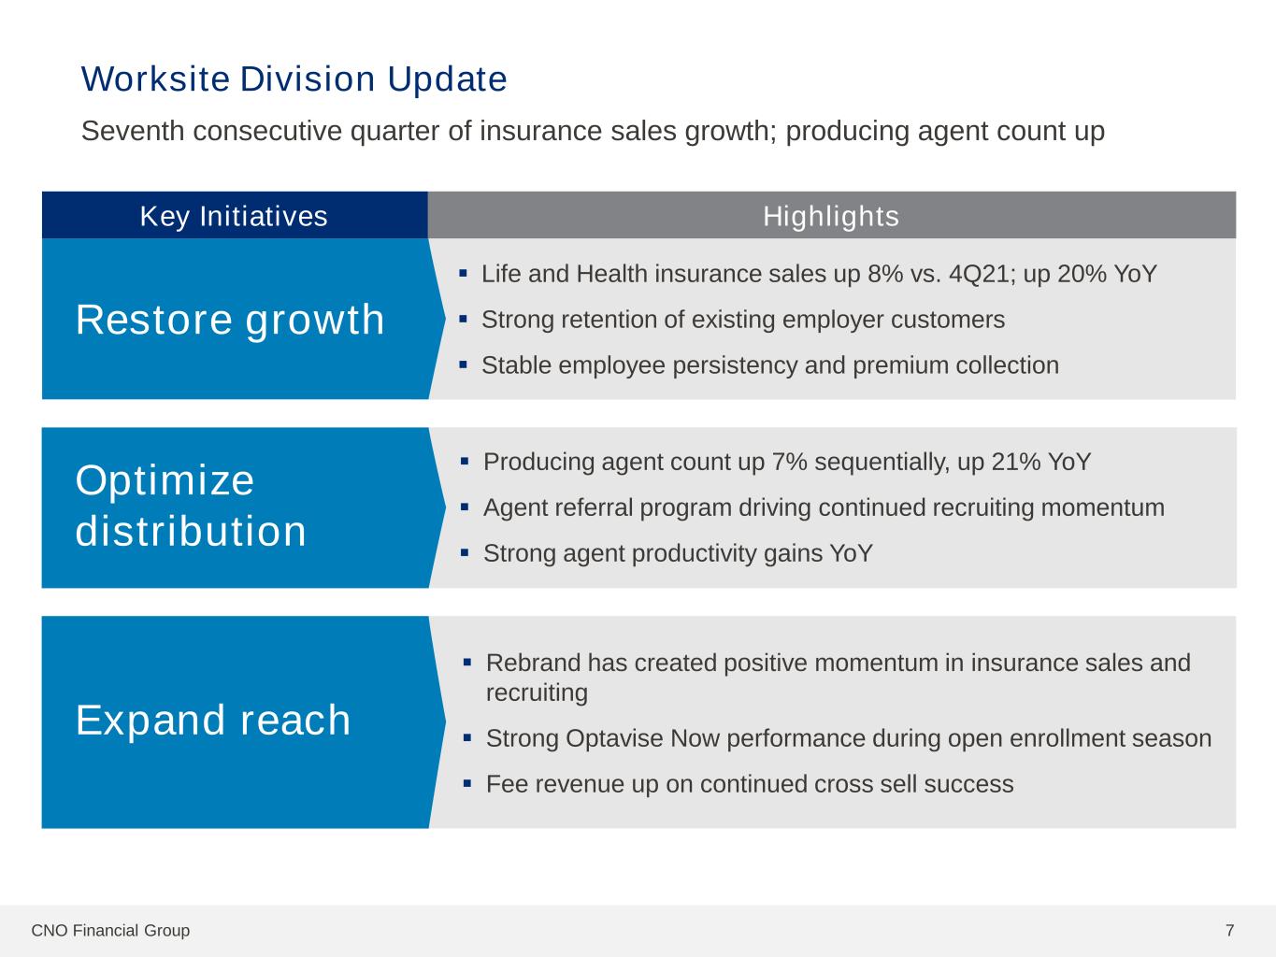Click the producing agent count bullet
The height and width of the screenshot is (957, 1276).
[x=786, y=462]
